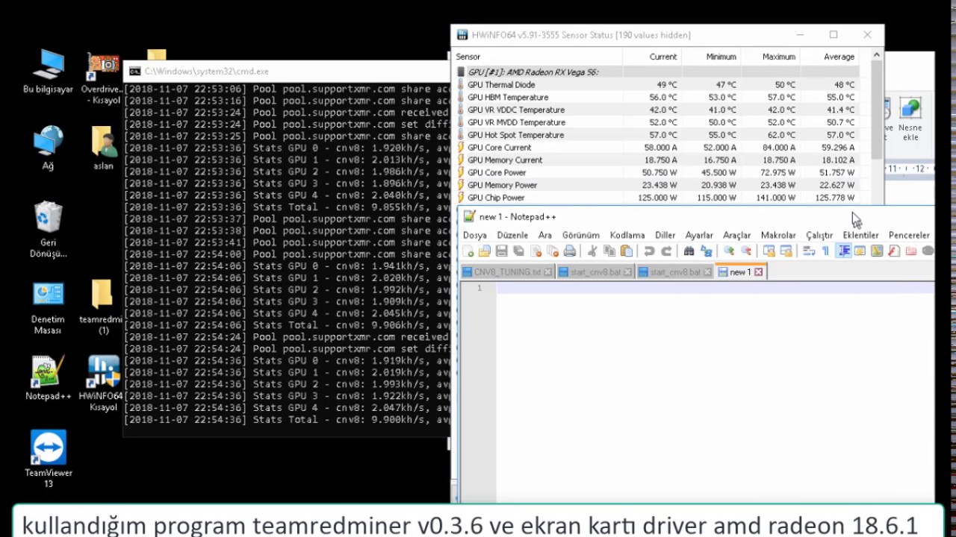The height and width of the screenshot is (537, 956).
Task: Open Find with the binoculars icon
Action: tap(689, 251)
